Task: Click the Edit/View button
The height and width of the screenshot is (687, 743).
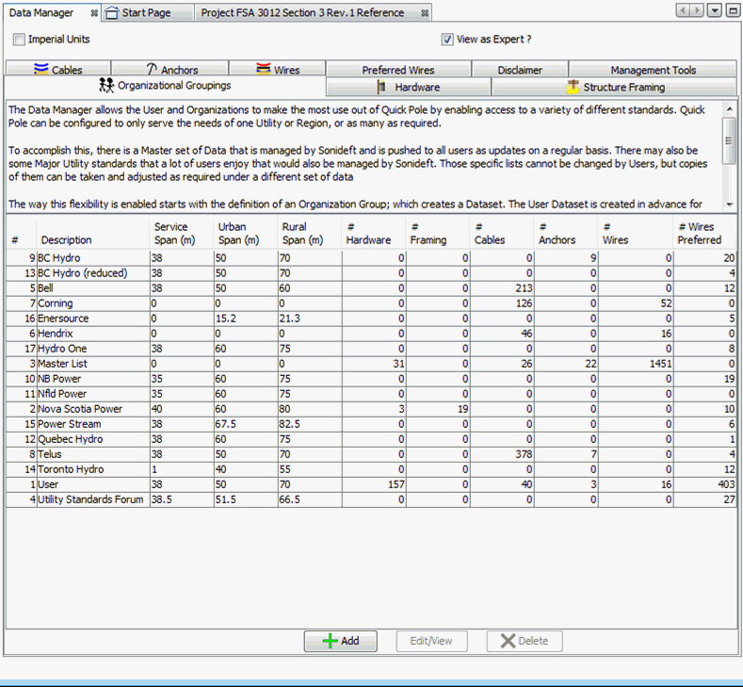Action: tap(431, 641)
